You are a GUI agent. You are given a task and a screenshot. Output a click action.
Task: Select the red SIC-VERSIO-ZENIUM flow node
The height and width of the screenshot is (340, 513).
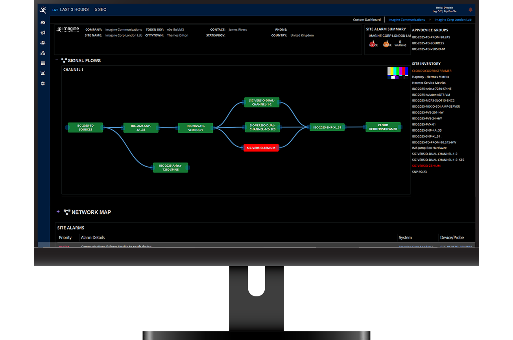point(261,148)
